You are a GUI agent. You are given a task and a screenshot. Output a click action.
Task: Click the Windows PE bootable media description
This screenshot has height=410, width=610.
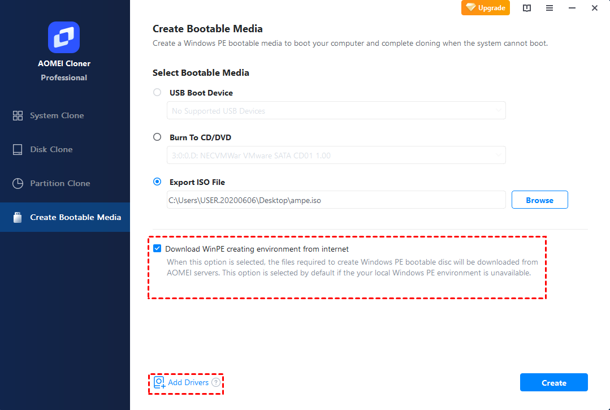tap(350, 43)
